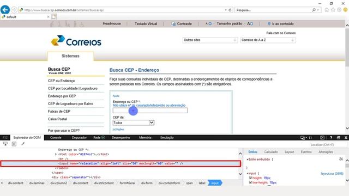Open 'Por que usar o CEP?' link
Viewport: 349px width, 196px height.
64,131
